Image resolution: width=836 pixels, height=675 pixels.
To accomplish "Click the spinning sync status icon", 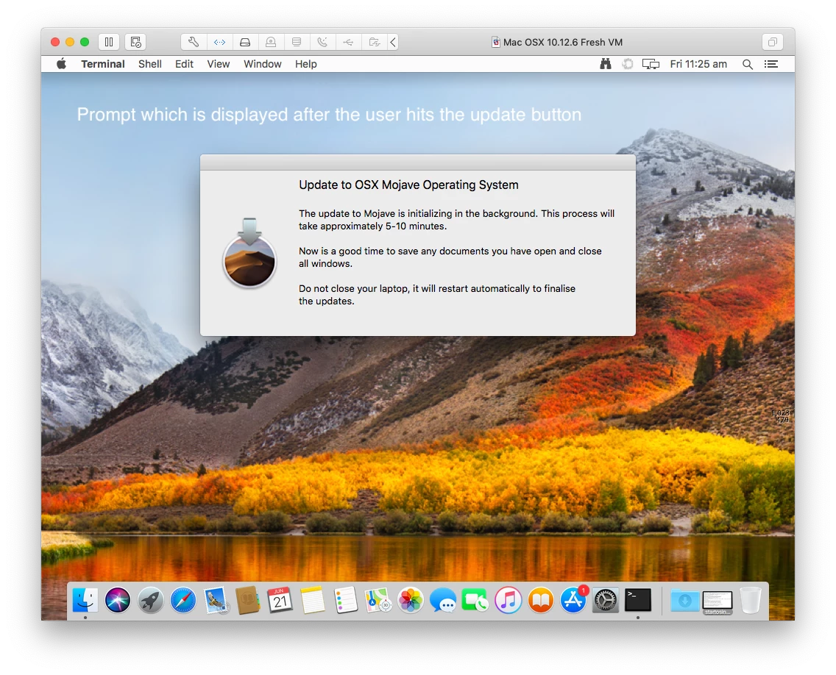I will coord(628,64).
